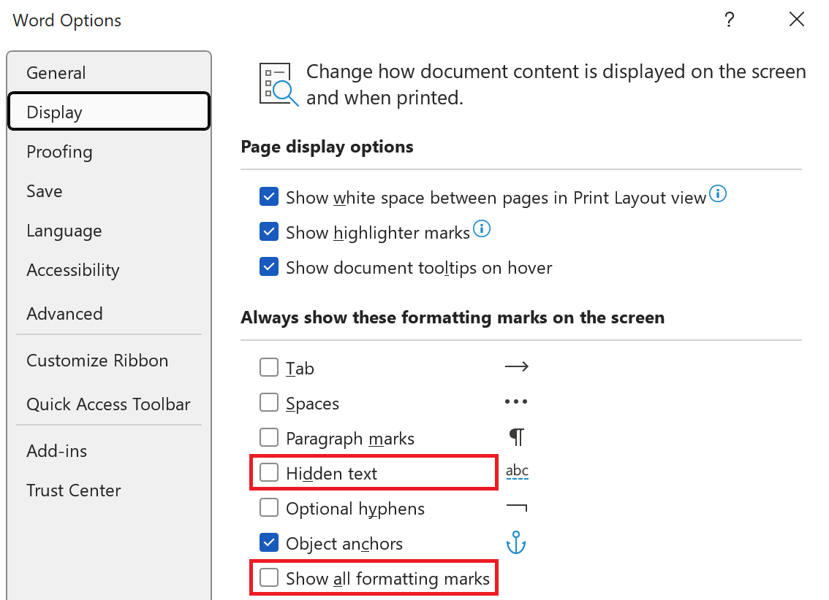The width and height of the screenshot is (829, 600).
Task: Click info icon beside white space option
Action: 718,193
